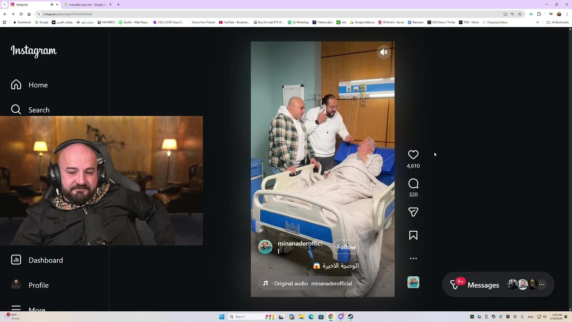The width and height of the screenshot is (572, 322).
Task: Switch to the mercedes amg one Google tab
Action: click(x=88, y=4)
